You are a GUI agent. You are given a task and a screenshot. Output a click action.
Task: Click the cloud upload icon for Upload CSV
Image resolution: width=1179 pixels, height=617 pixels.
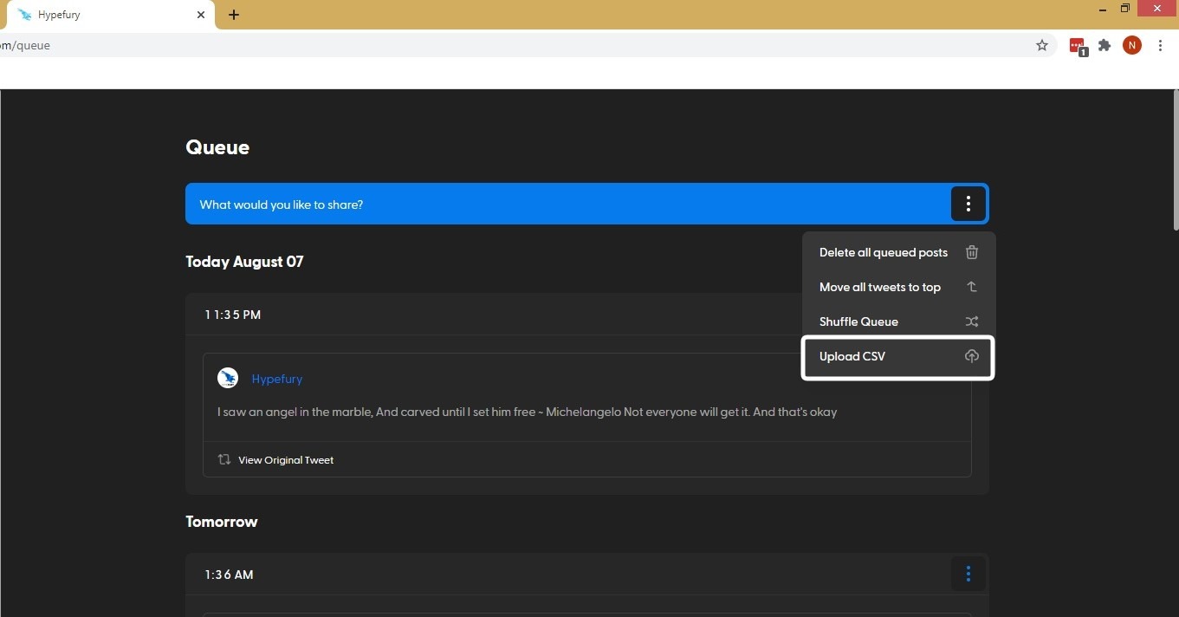[x=971, y=356]
